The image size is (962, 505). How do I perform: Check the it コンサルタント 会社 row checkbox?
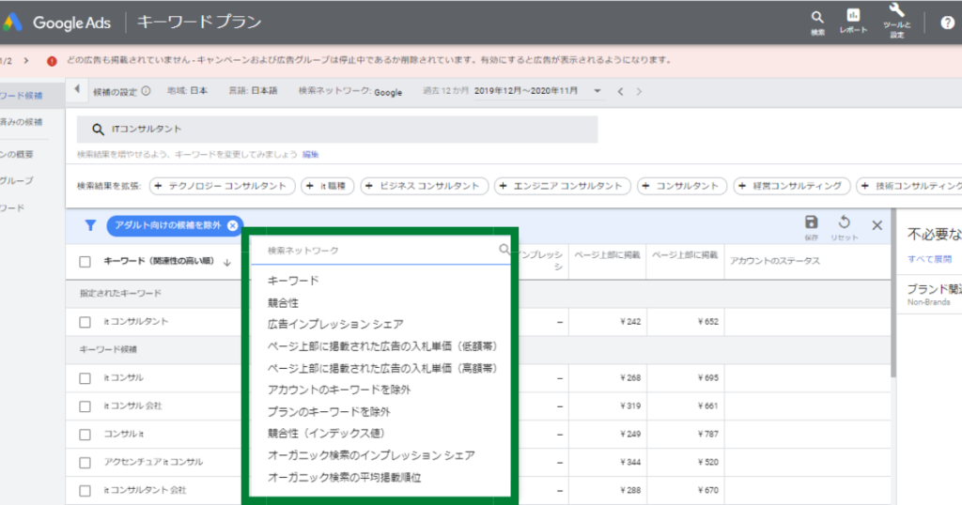click(85, 491)
